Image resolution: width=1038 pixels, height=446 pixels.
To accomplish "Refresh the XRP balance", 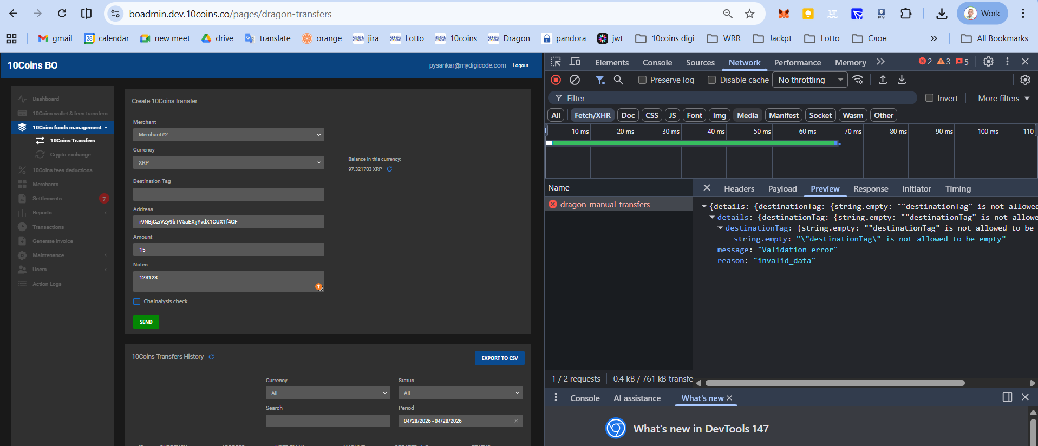I will [x=389, y=169].
